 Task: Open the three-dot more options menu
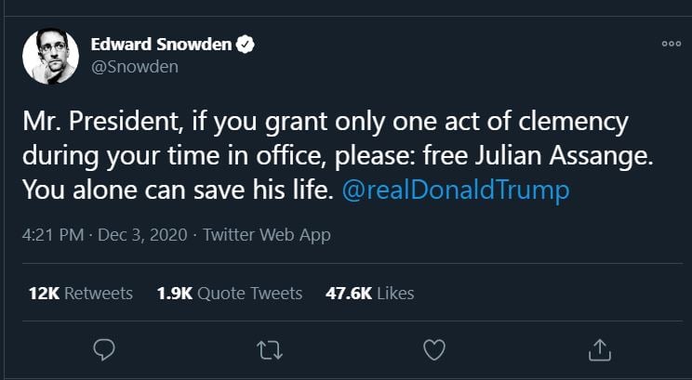click(672, 45)
